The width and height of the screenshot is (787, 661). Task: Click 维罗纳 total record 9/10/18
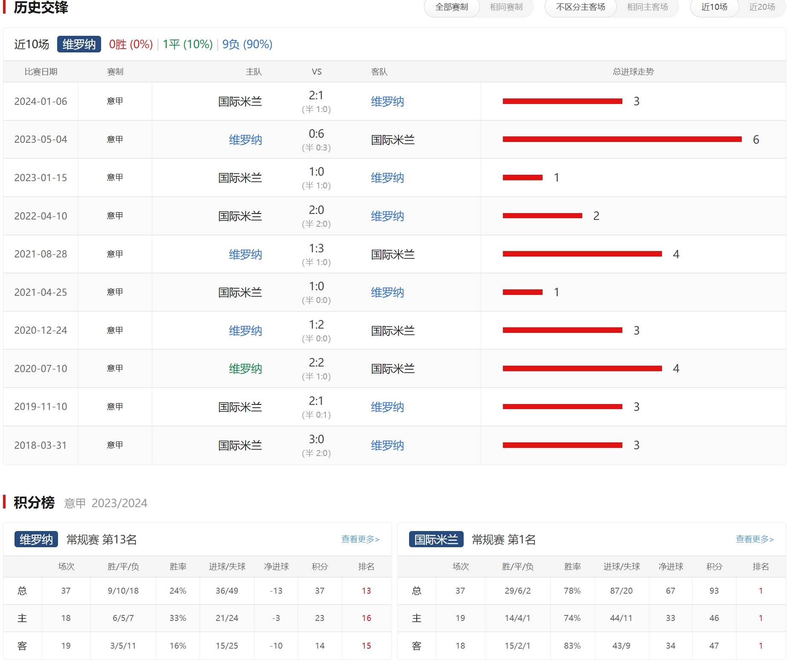point(123,591)
